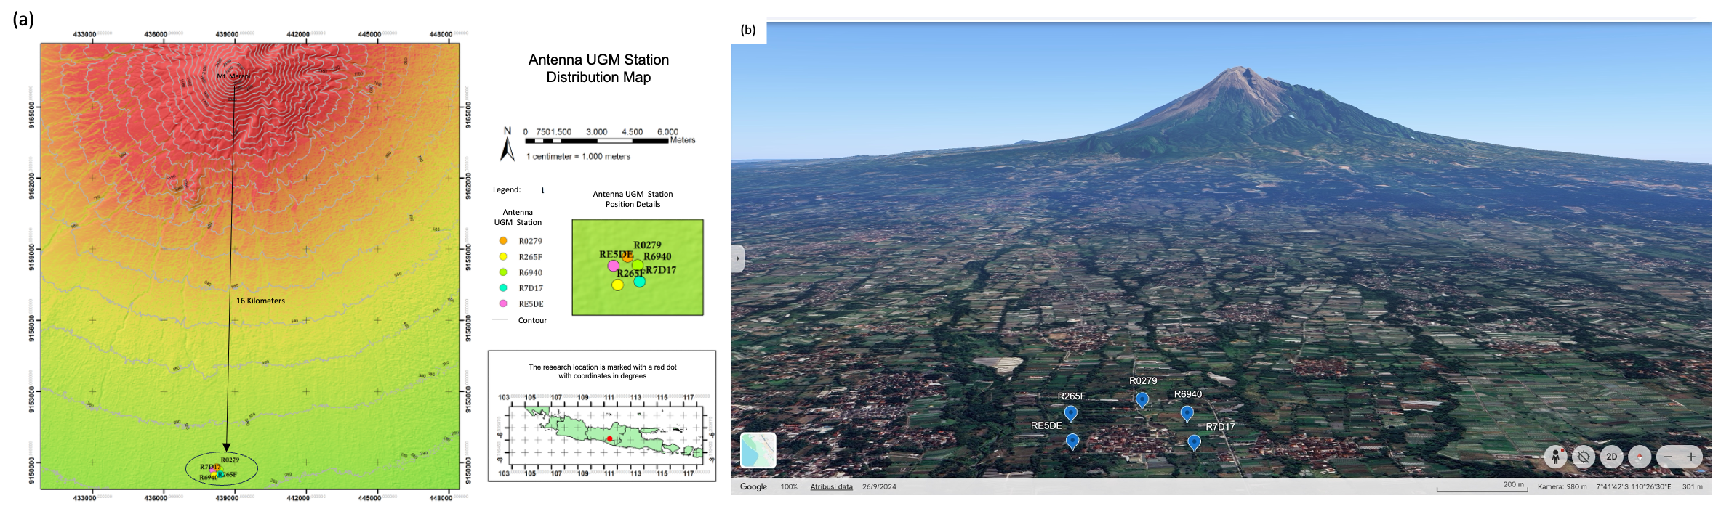The image size is (1713, 514).
Task: Click the Google logo in status bar
Action: point(753,486)
